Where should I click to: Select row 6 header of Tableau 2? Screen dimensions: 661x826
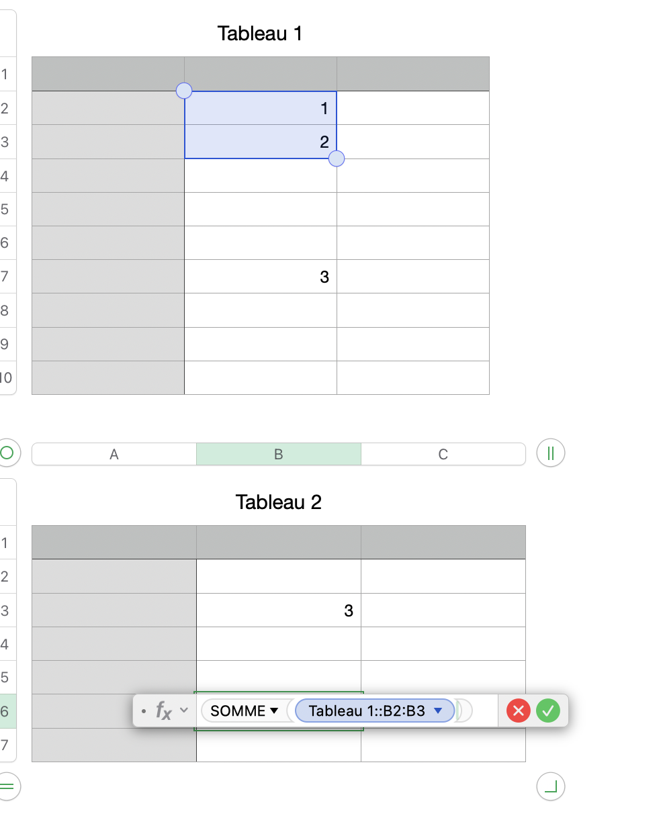click(x=5, y=711)
